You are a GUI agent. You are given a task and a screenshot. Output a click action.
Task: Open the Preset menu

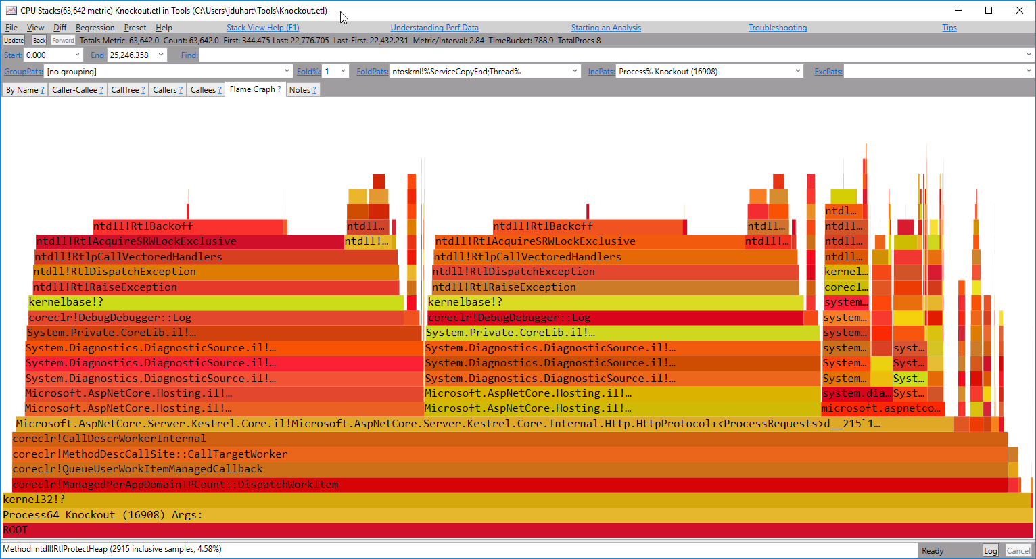pos(135,27)
